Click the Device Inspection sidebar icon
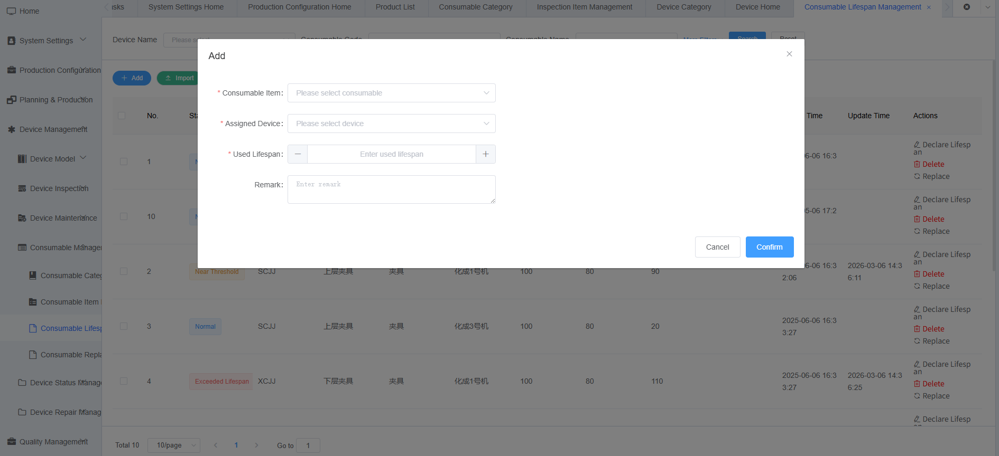Image resolution: width=999 pixels, height=456 pixels. click(x=22, y=188)
